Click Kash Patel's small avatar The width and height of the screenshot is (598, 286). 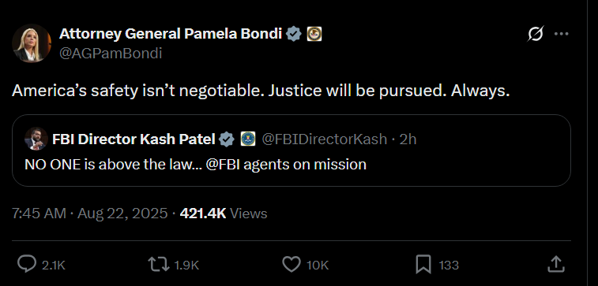[x=36, y=139]
